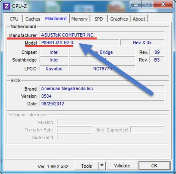
Task: Click the Rev X.0x field
Action: tap(142, 43)
